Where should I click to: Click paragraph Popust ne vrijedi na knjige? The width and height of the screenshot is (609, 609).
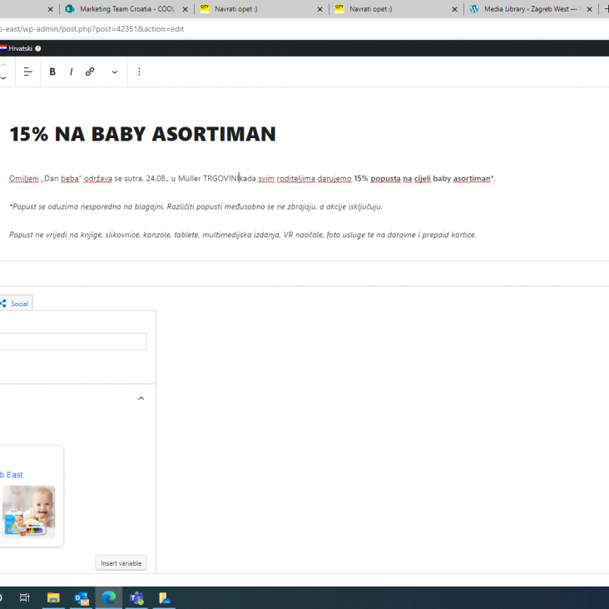pyautogui.click(x=243, y=235)
